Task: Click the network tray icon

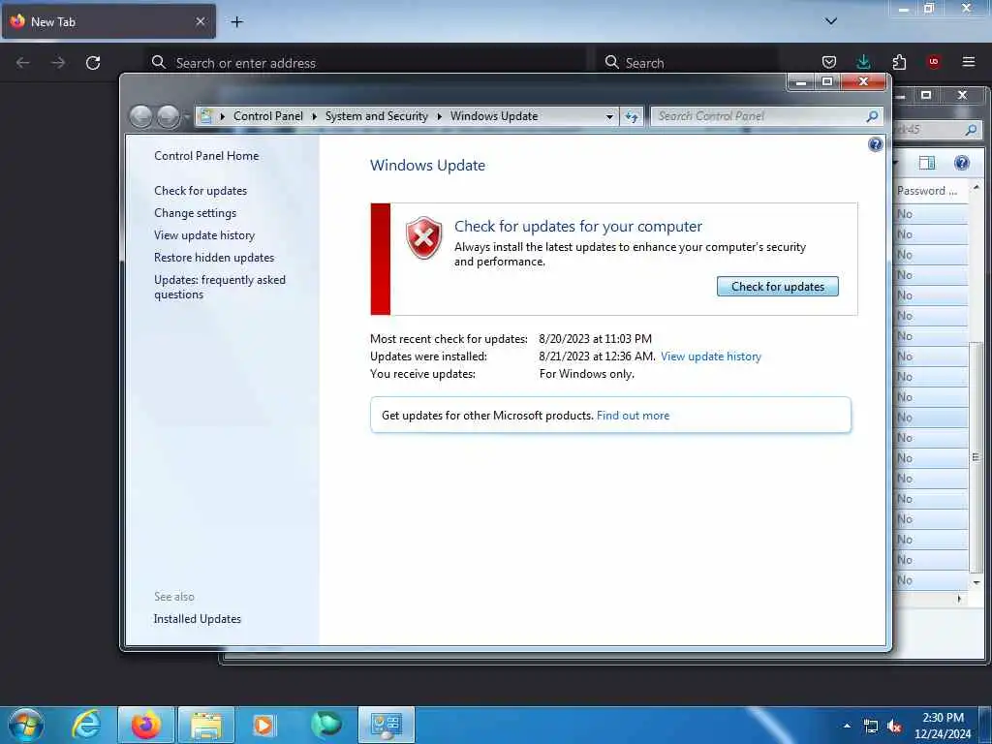Action: (x=871, y=727)
